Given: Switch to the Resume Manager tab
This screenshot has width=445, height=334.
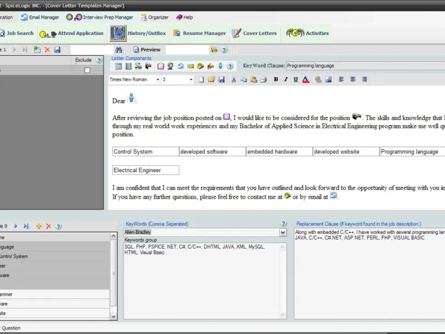Looking at the screenshot, I should click(x=200, y=33).
